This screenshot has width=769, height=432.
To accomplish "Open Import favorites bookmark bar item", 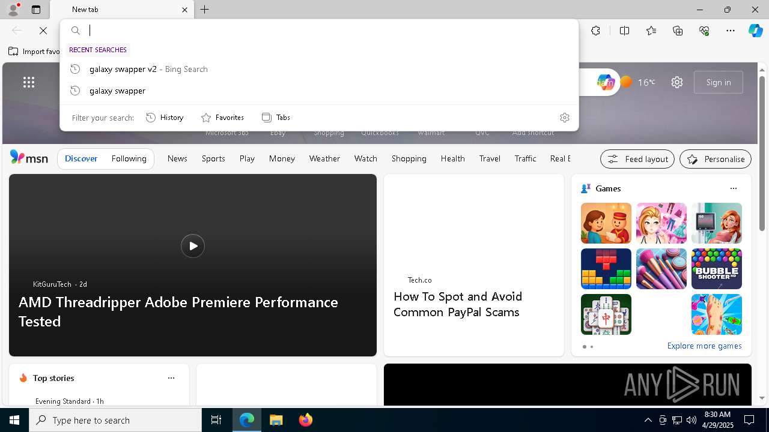I will (x=34, y=52).
